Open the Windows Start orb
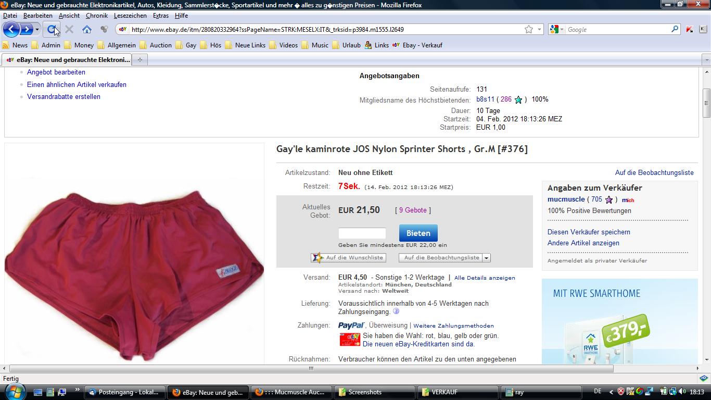 (x=14, y=392)
